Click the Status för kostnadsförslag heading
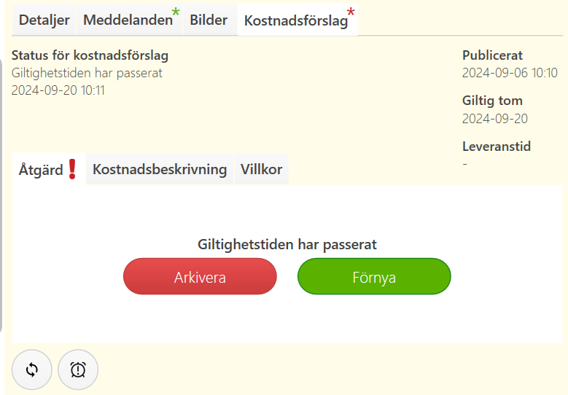 tap(90, 55)
